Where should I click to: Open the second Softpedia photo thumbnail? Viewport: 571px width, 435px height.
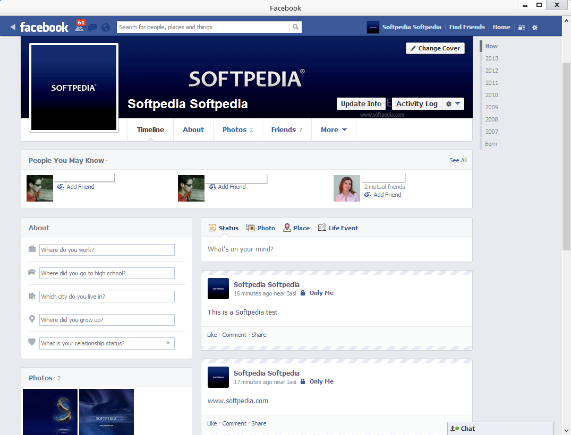click(106, 412)
